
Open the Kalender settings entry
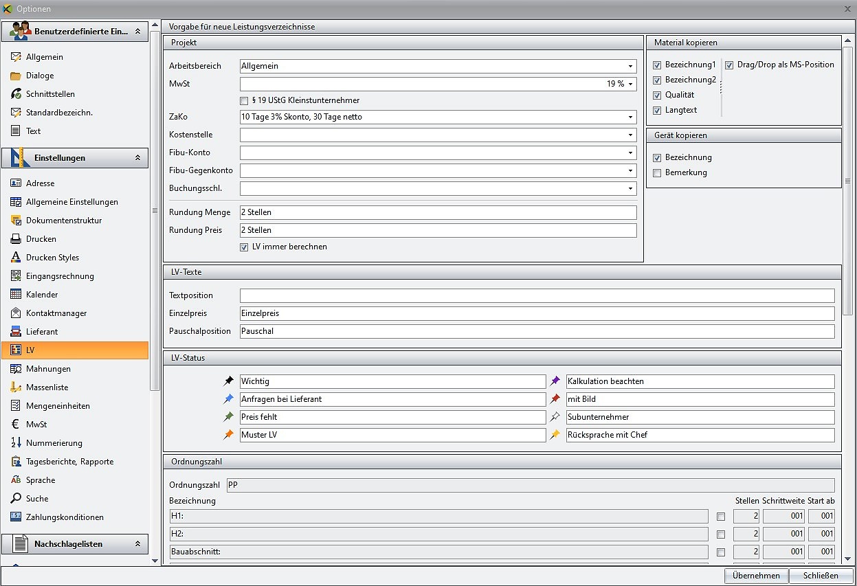point(75,295)
